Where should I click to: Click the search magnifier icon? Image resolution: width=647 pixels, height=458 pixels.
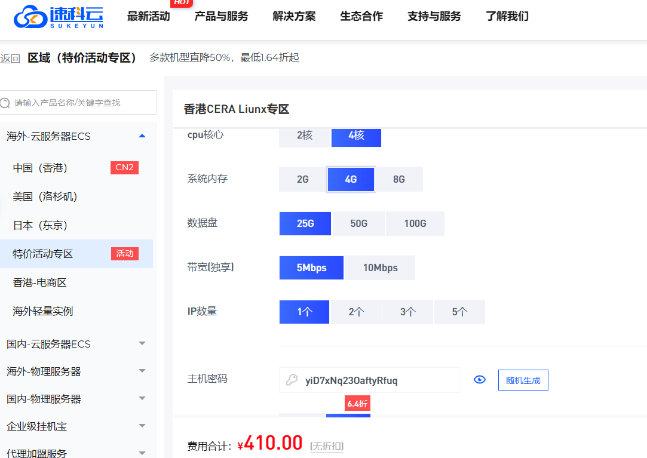coord(5,103)
